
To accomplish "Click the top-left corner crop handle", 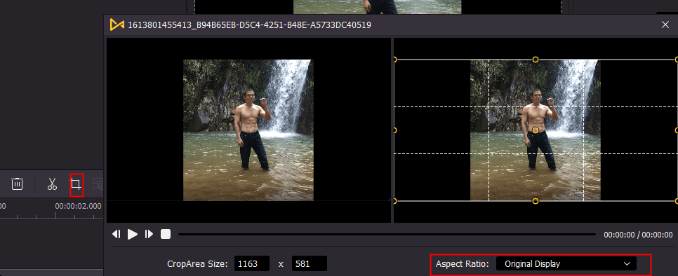I will coord(394,60).
